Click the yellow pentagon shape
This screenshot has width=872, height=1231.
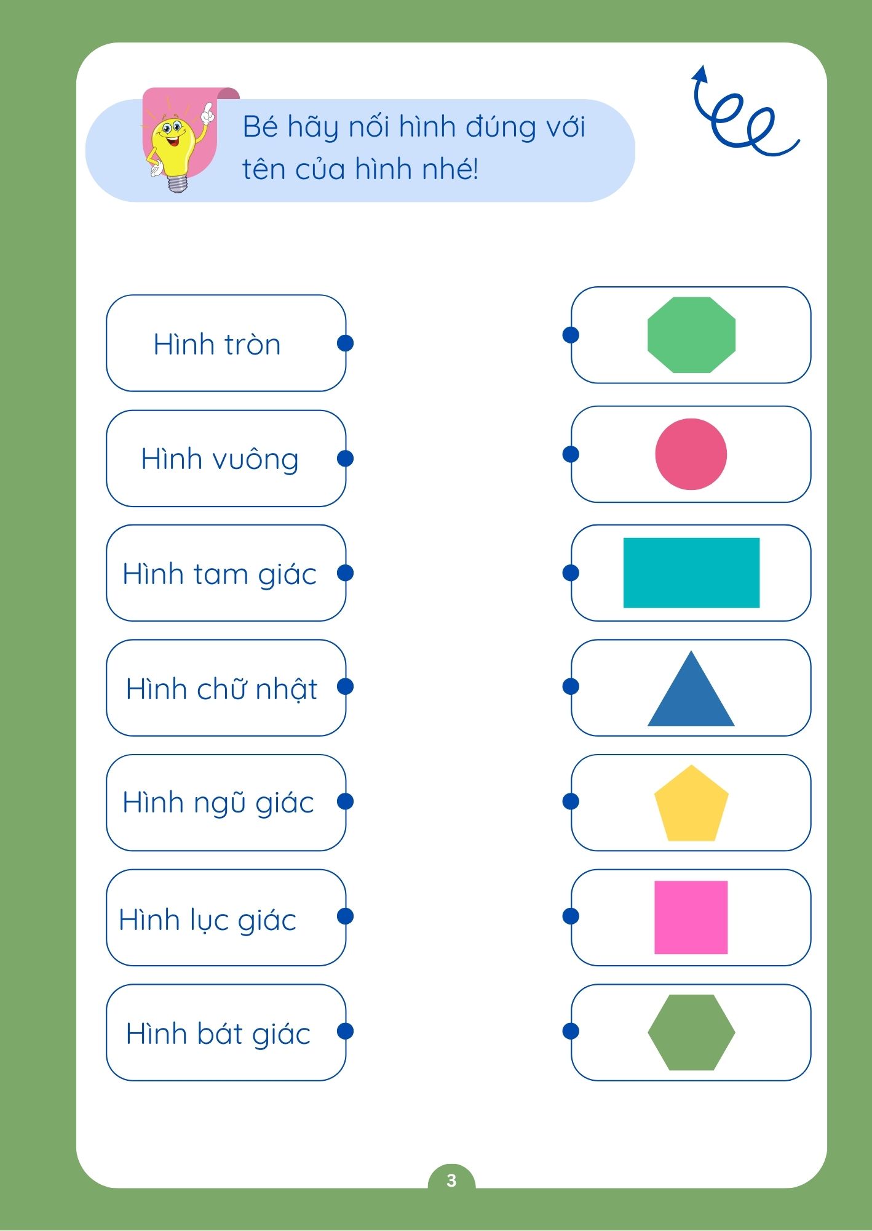click(x=691, y=804)
